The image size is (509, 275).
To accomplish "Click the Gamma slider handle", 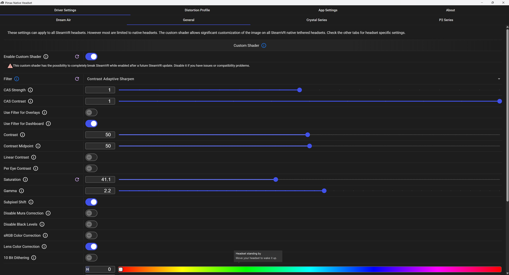I will click(324, 191).
